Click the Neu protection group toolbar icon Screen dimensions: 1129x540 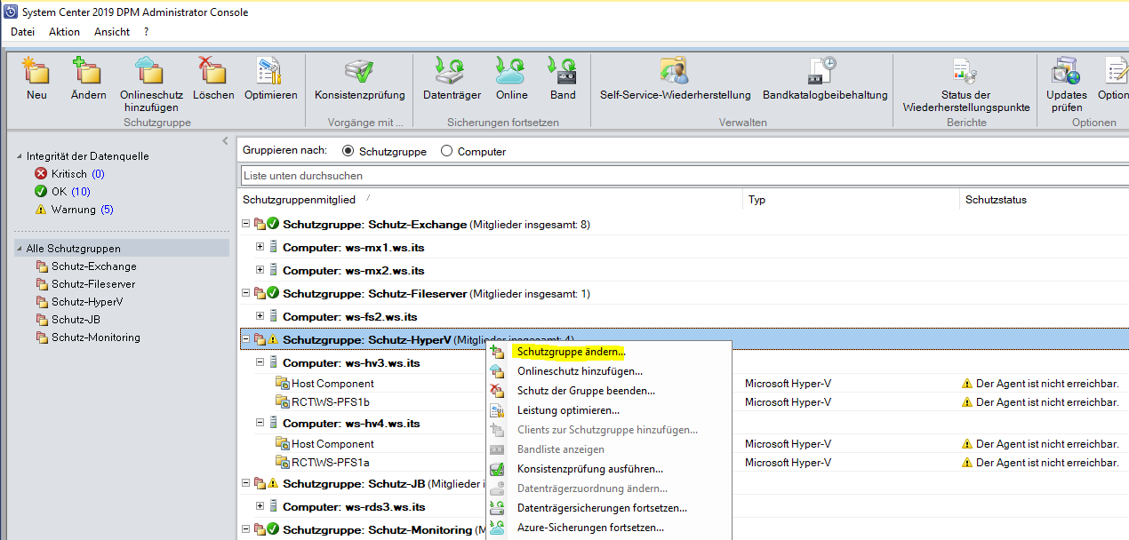point(36,70)
